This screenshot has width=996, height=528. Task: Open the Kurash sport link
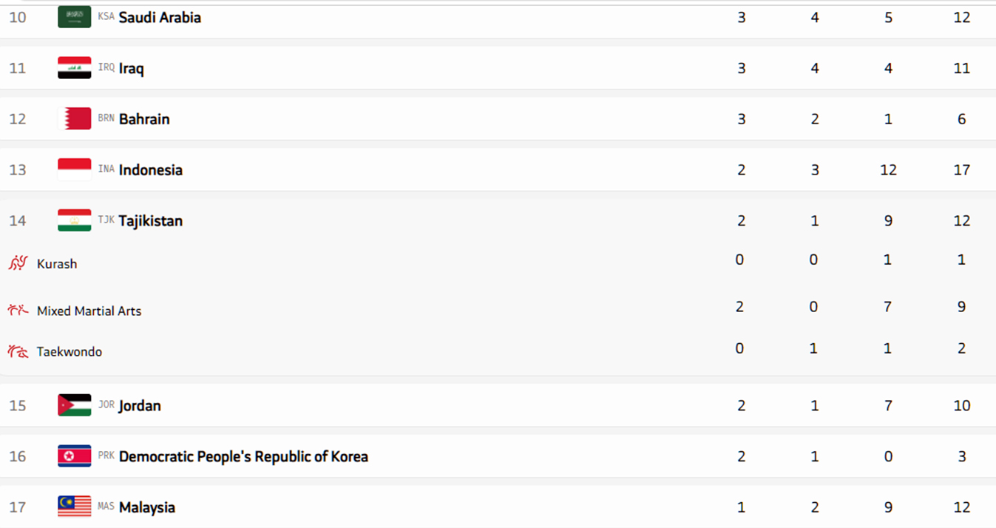57,264
